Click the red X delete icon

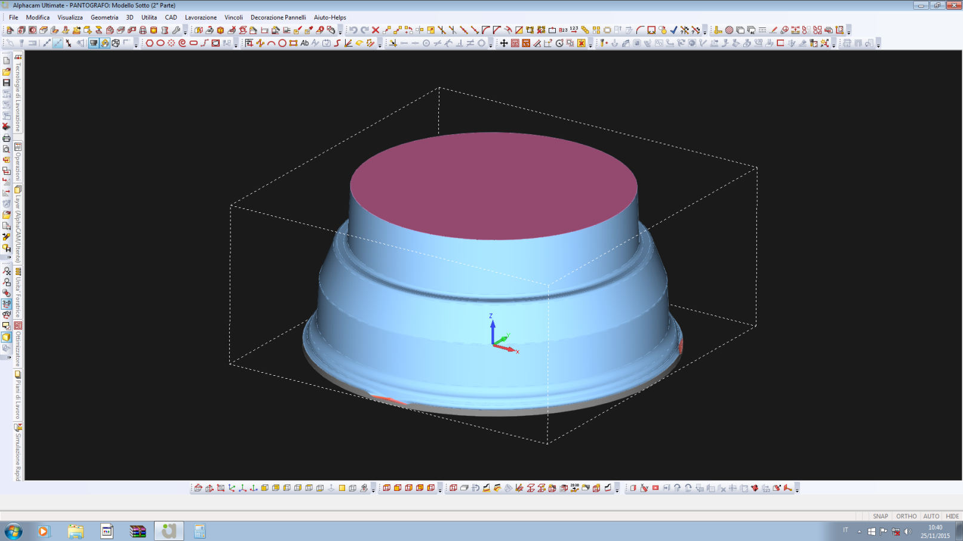[x=376, y=30]
